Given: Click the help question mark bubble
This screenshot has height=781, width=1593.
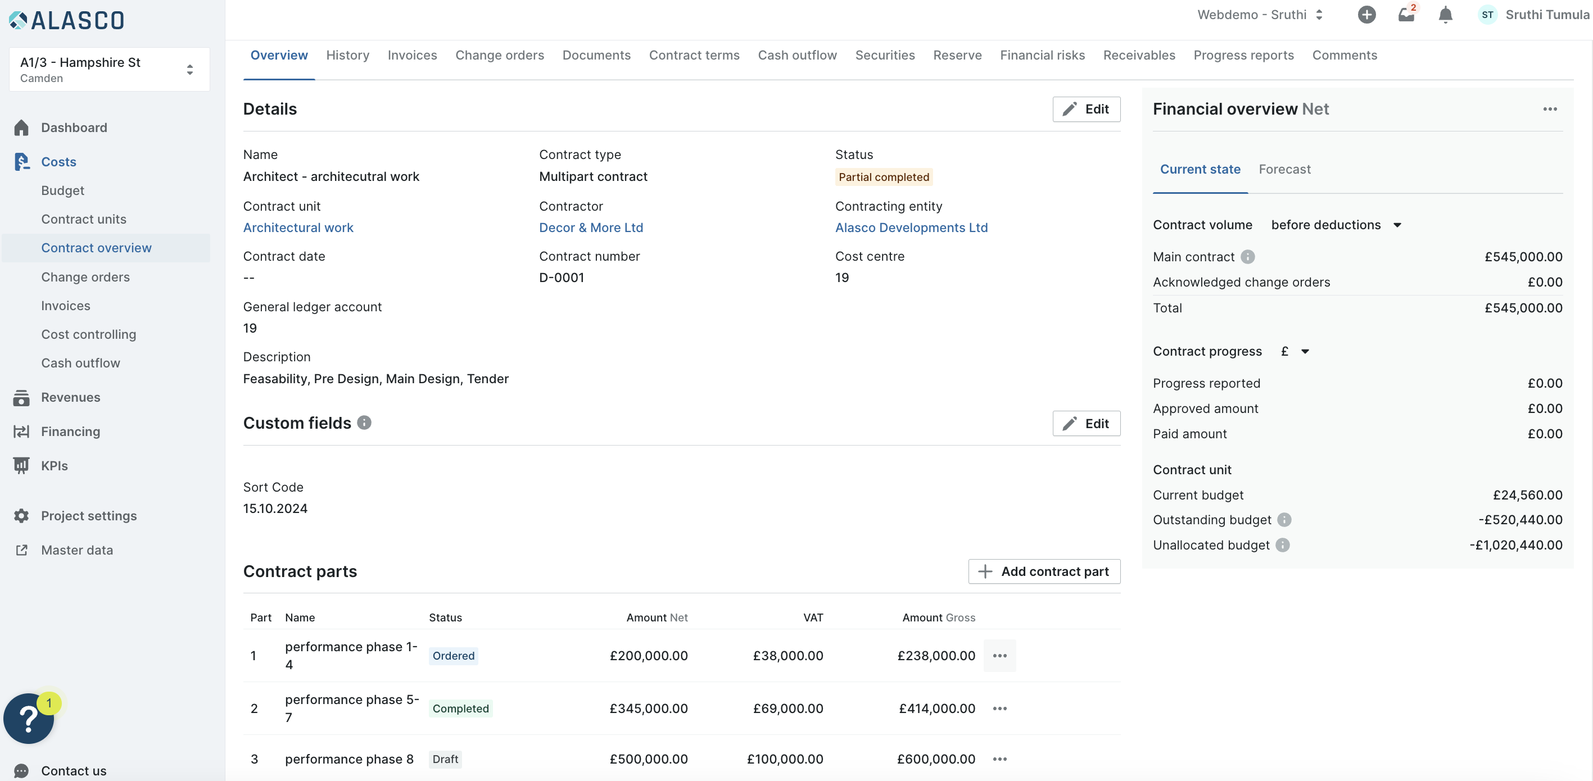Looking at the screenshot, I should 29,718.
